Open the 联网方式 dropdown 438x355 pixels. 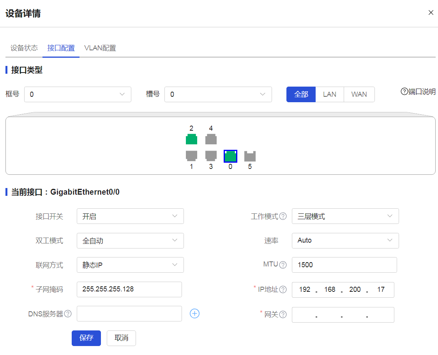coord(130,265)
